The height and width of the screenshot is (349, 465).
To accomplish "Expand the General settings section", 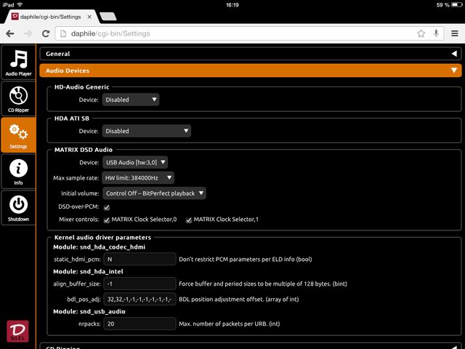I will 251,54.
